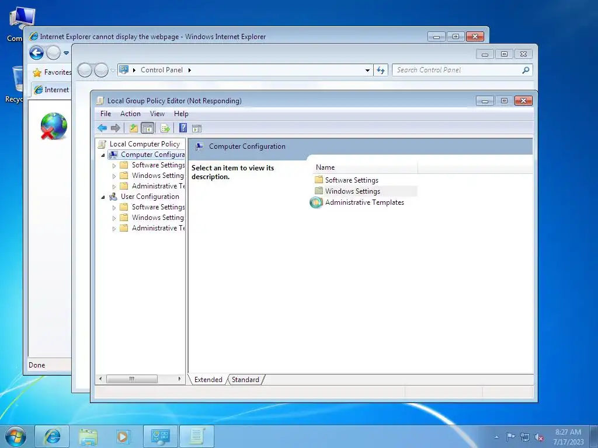Viewport: 598px width, 448px height.
Task: Expand Windows Settings under Computer Configuration
Action: pos(114,176)
